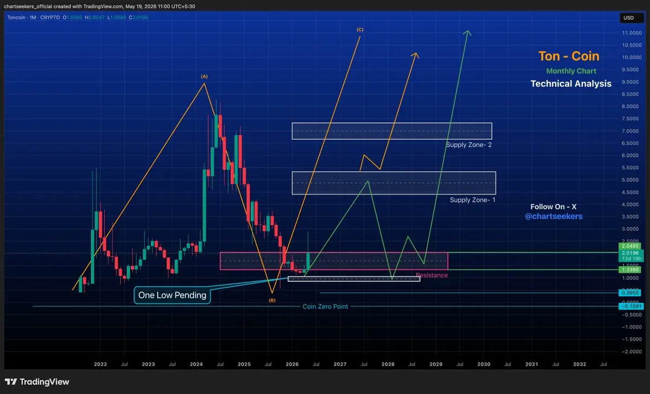
Task: Select the 'Supply Zone- 2' label
Action: point(469,145)
